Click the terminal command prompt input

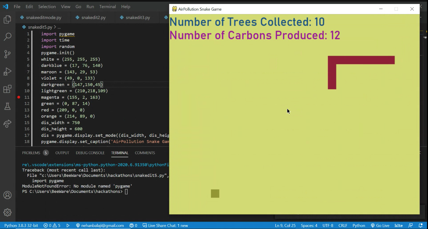[x=126, y=192]
